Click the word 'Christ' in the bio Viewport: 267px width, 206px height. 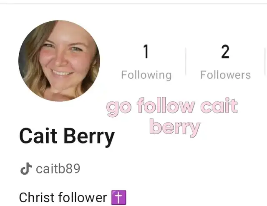click(37, 198)
